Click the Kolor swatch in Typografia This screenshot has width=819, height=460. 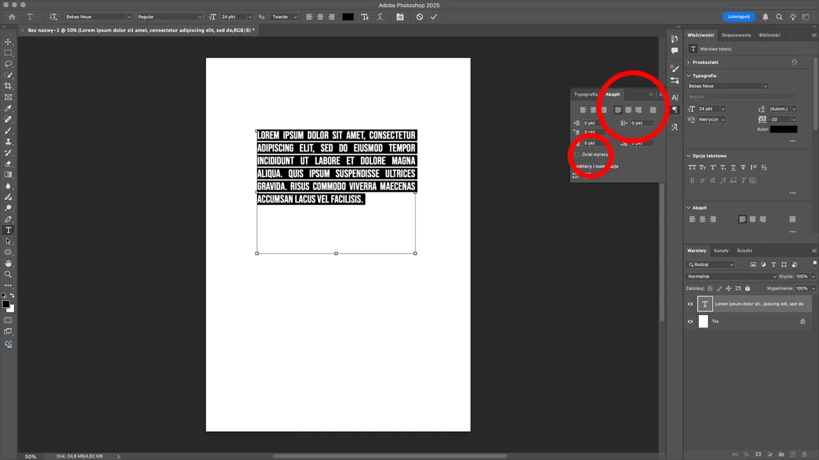783,129
